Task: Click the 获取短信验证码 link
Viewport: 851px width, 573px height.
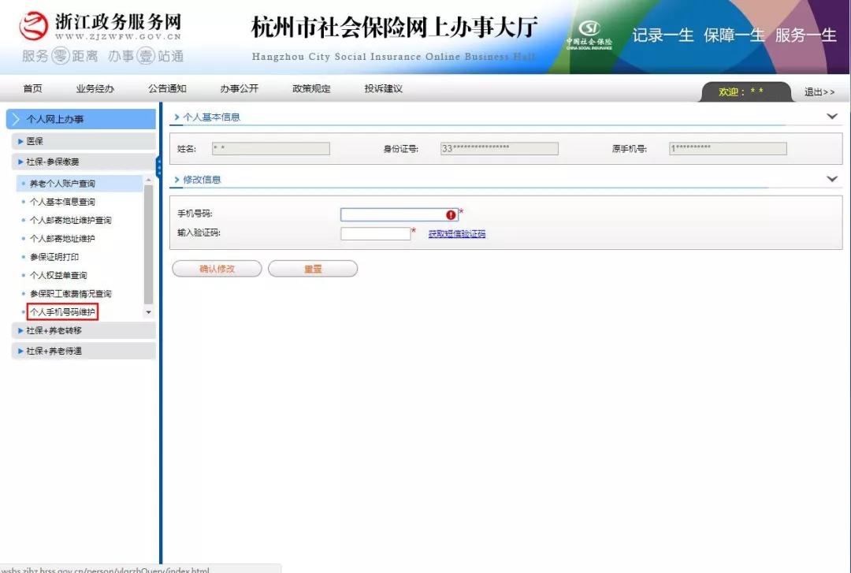Action: (x=457, y=234)
